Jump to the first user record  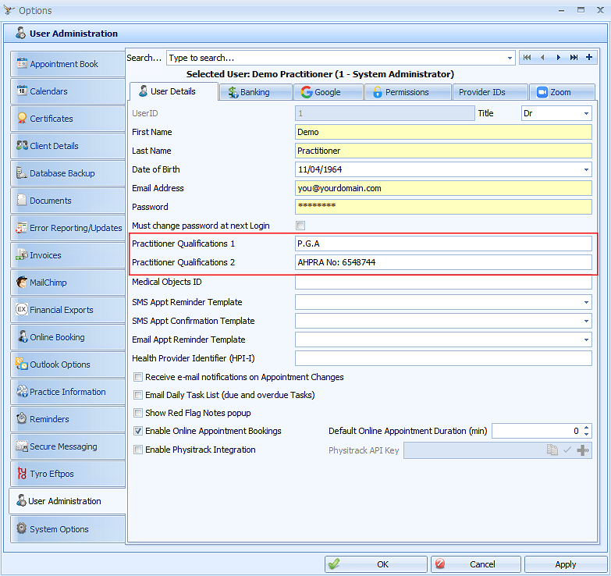pos(527,57)
